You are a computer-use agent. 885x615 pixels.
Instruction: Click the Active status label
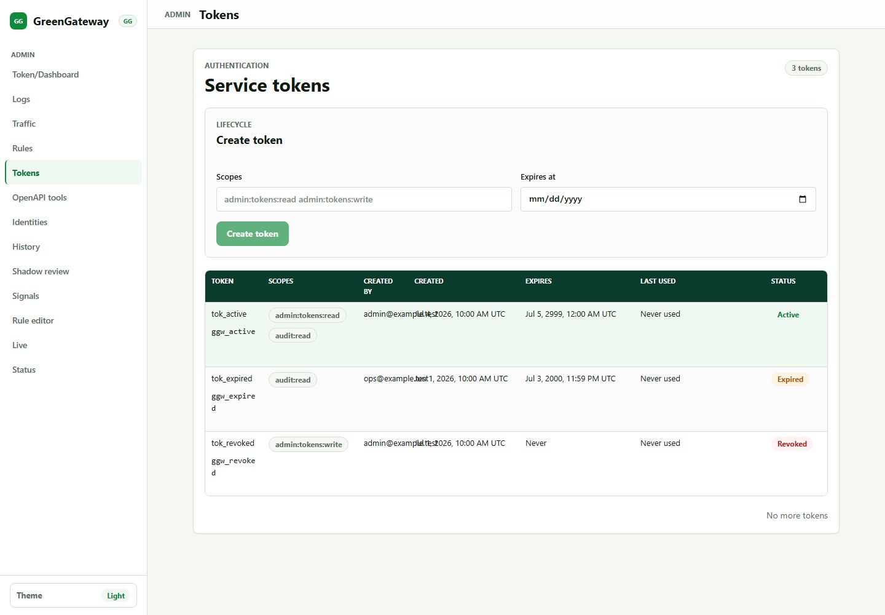coord(788,315)
